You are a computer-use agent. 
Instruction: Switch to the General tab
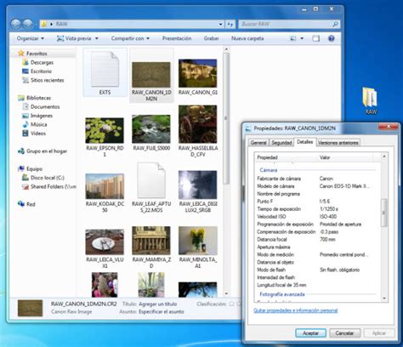(x=258, y=143)
